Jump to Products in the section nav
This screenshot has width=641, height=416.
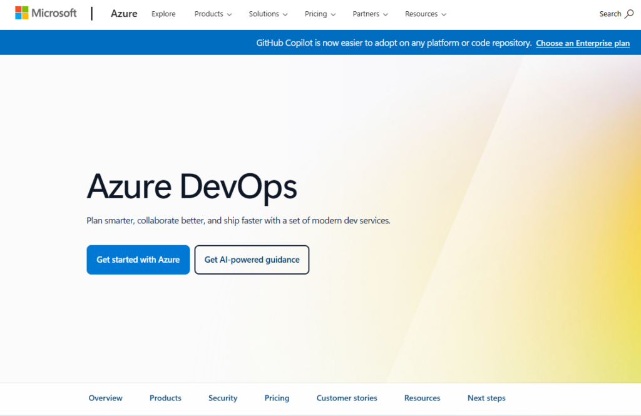click(x=165, y=398)
